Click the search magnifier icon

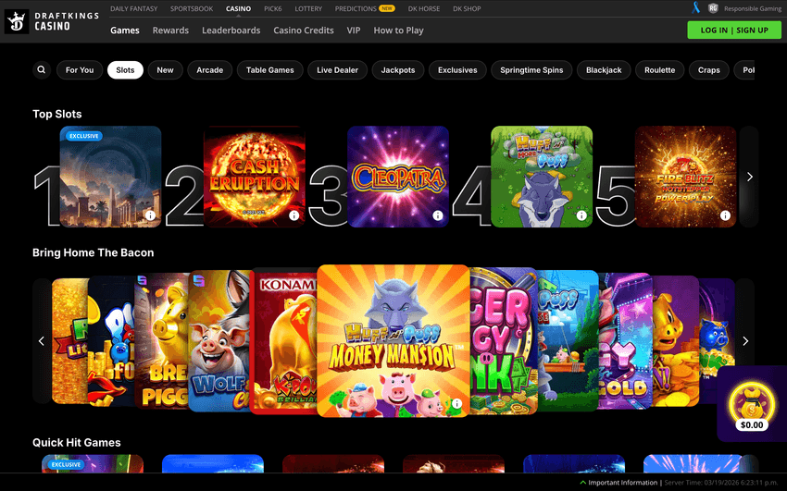(x=42, y=70)
